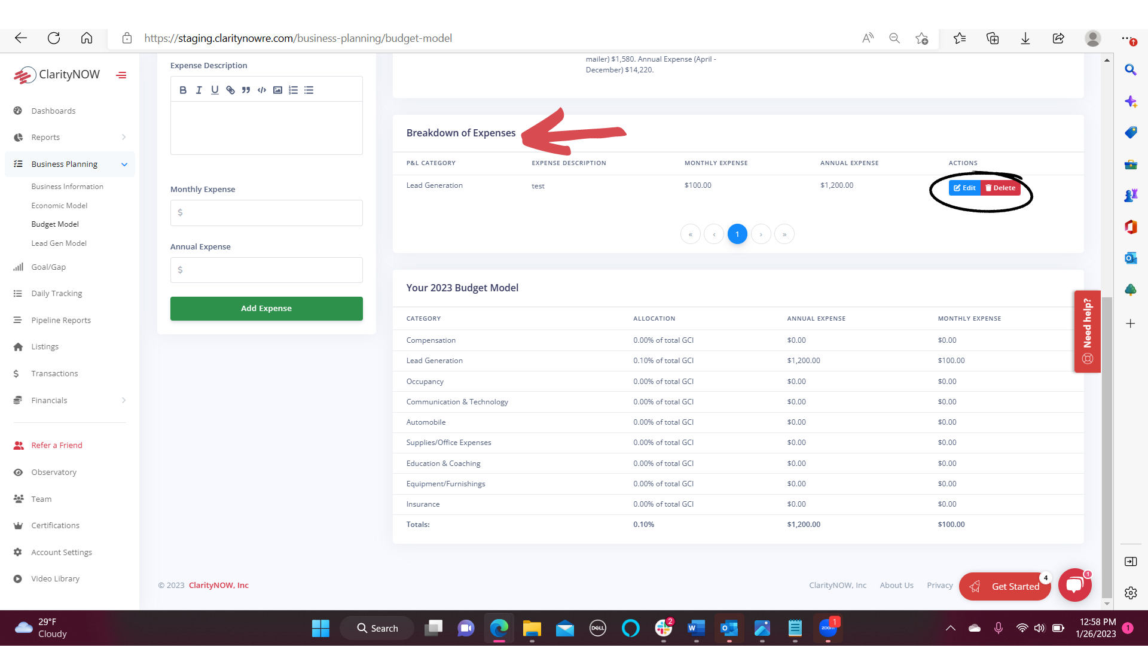
Task: Open Refer a Friend link
Action: 57,446
